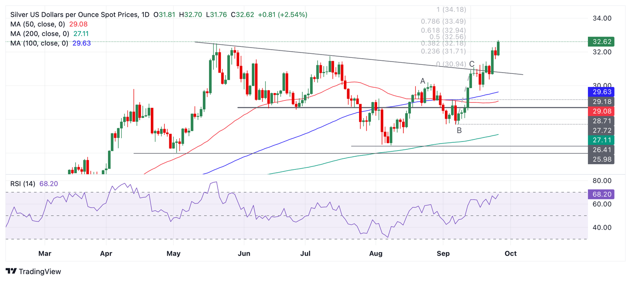The height and width of the screenshot is (281, 631).
Task: Click the red 29.08 price axis label
Action: coord(601,111)
